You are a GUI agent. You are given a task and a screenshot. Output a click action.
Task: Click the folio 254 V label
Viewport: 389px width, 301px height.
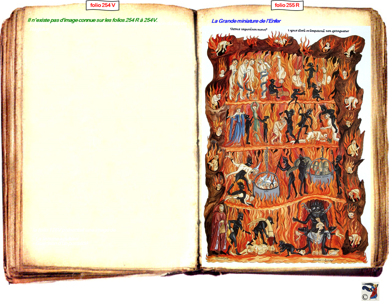(103, 5)
